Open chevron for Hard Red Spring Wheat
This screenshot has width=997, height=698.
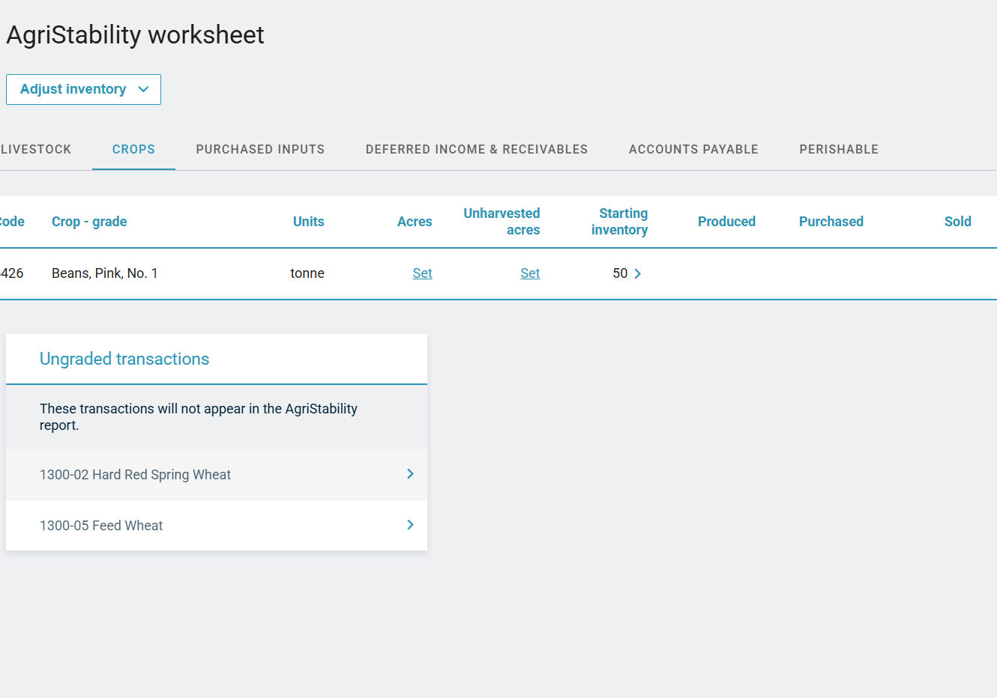pyautogui.click(x=410, y=474)
